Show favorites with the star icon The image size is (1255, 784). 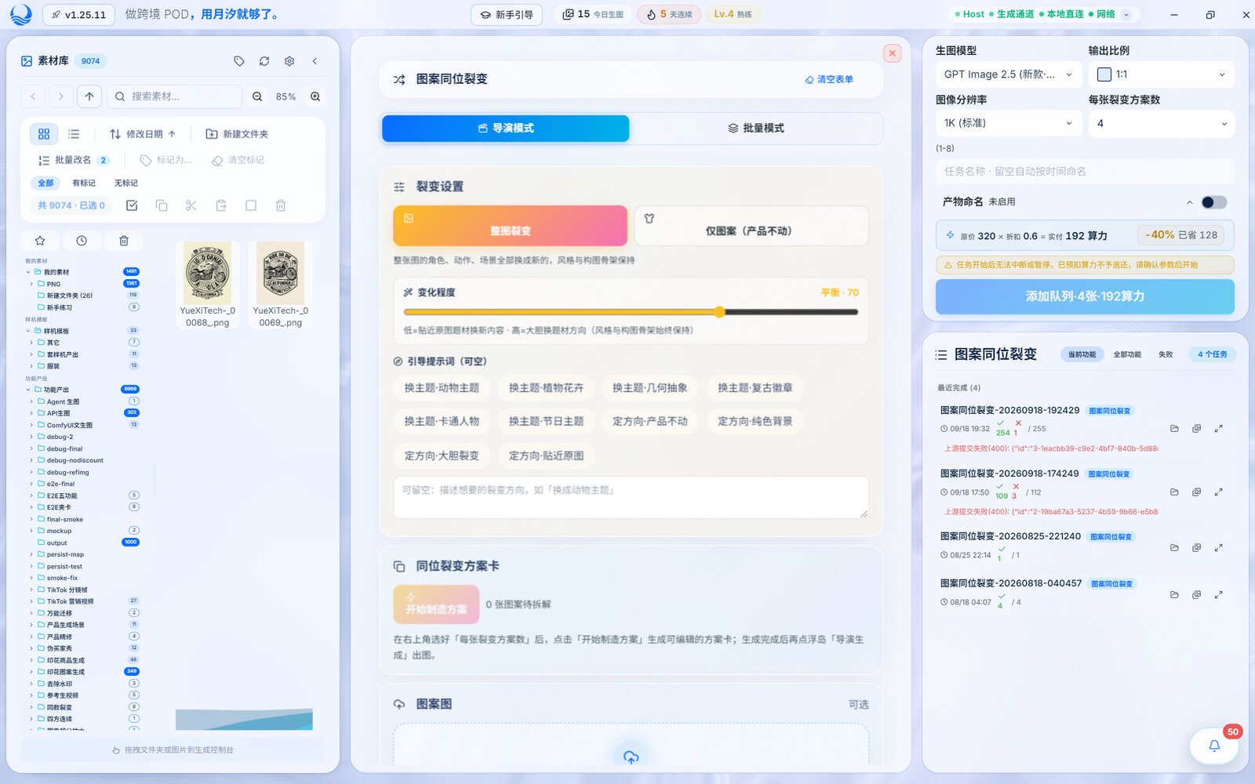[40, 241]
